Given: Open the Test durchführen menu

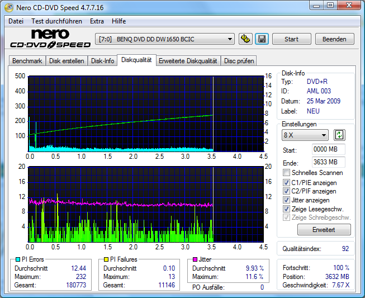Looking at the screenshot, I should [56, 21].
